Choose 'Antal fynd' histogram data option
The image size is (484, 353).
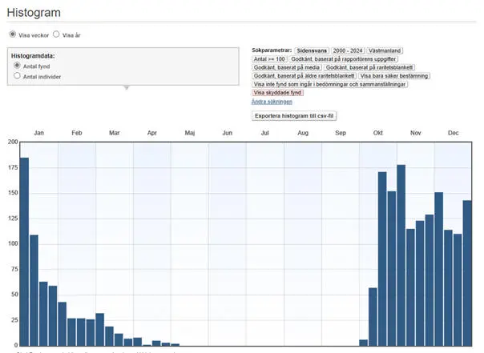pyautogui.click(x=18, y=66)
